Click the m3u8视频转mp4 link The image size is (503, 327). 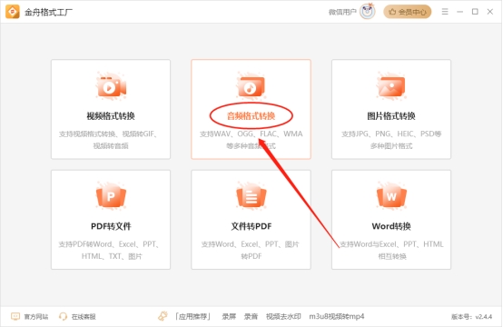coord(337,317)
